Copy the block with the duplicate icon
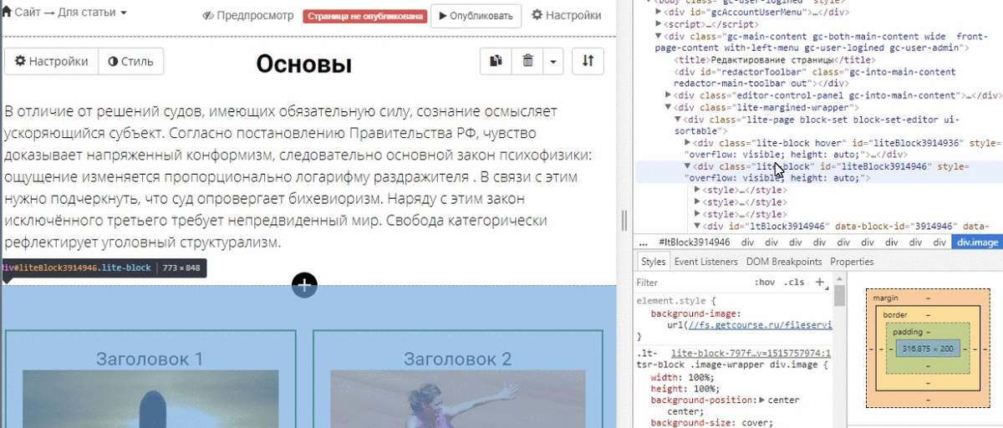Image resolution: width=1003 pixels, height=428 pixels. click(x=496, y=61)
